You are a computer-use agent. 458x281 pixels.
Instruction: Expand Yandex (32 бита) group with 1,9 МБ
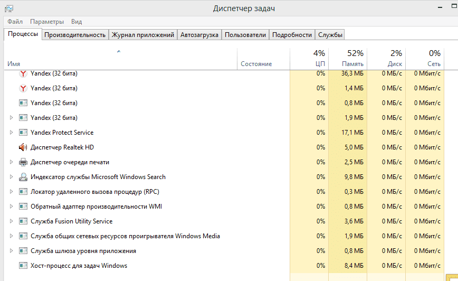pyautogui.click(x=11, y=118)
